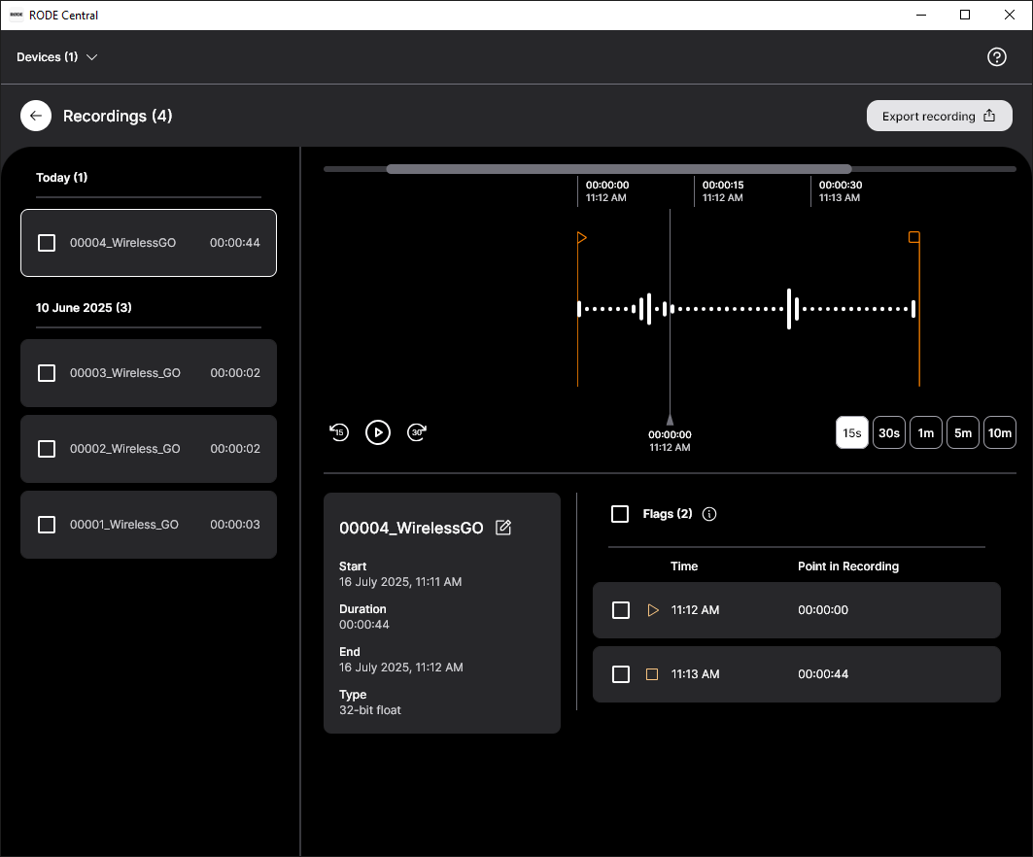Click the Export recording button

point(939,115)
